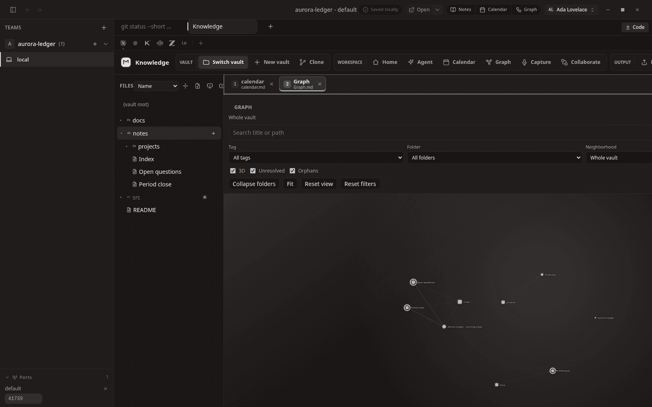This screenshot has height=407, width=652.
Task: Expand the src folder
Action: [121, 197]
